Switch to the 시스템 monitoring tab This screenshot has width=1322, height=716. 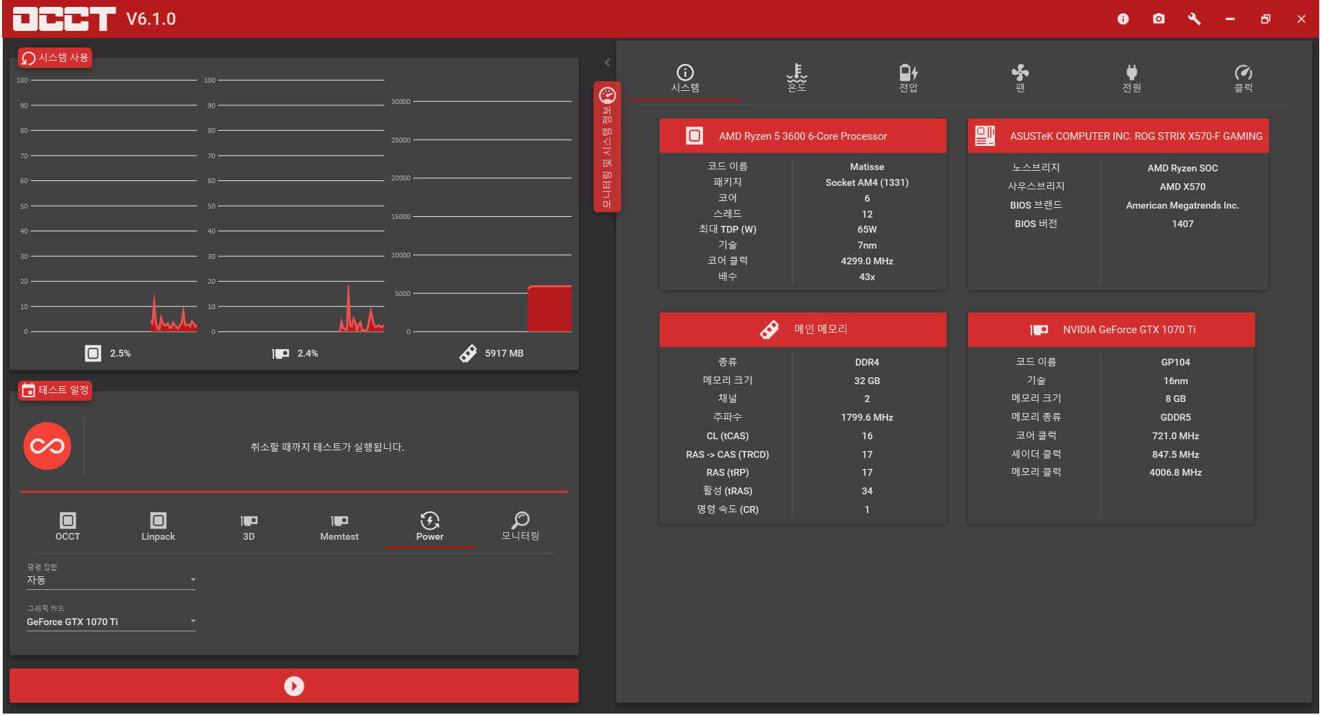685,78
